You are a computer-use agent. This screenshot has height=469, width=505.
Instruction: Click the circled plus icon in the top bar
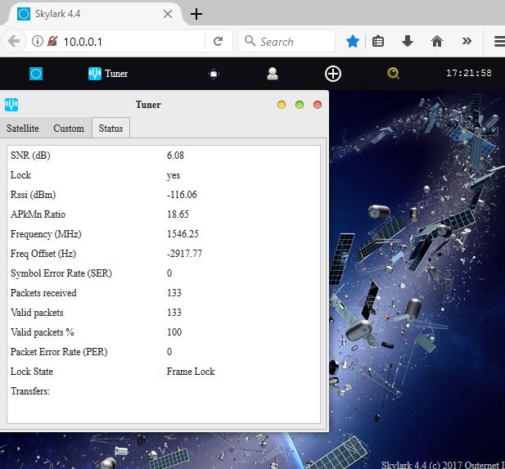click(x=332, y=74)
